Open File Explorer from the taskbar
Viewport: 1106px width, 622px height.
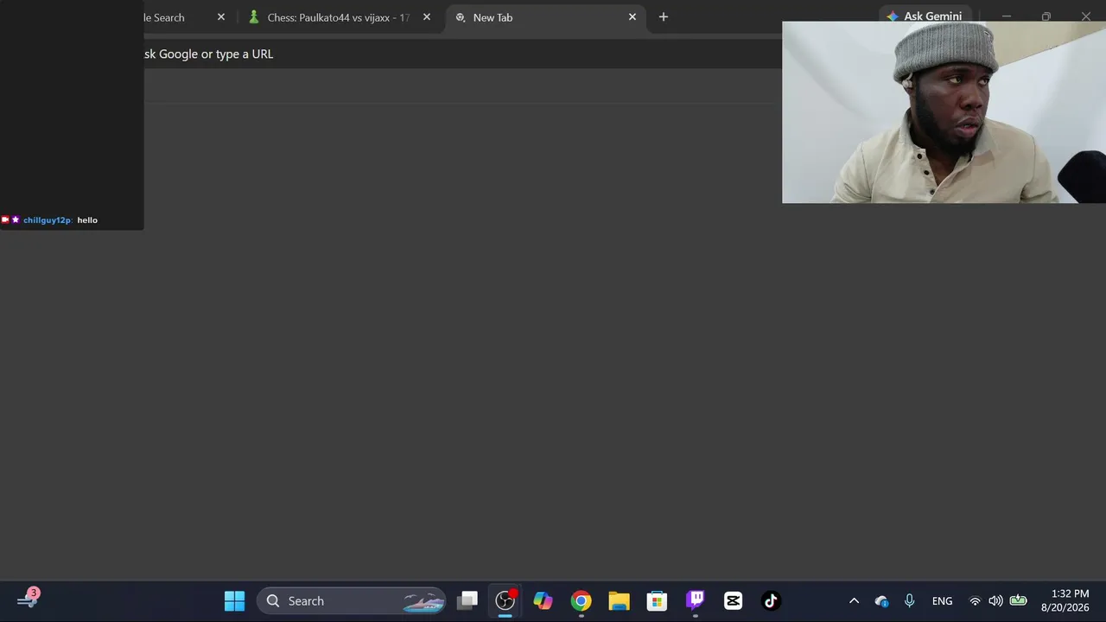(x=619, y=600)
